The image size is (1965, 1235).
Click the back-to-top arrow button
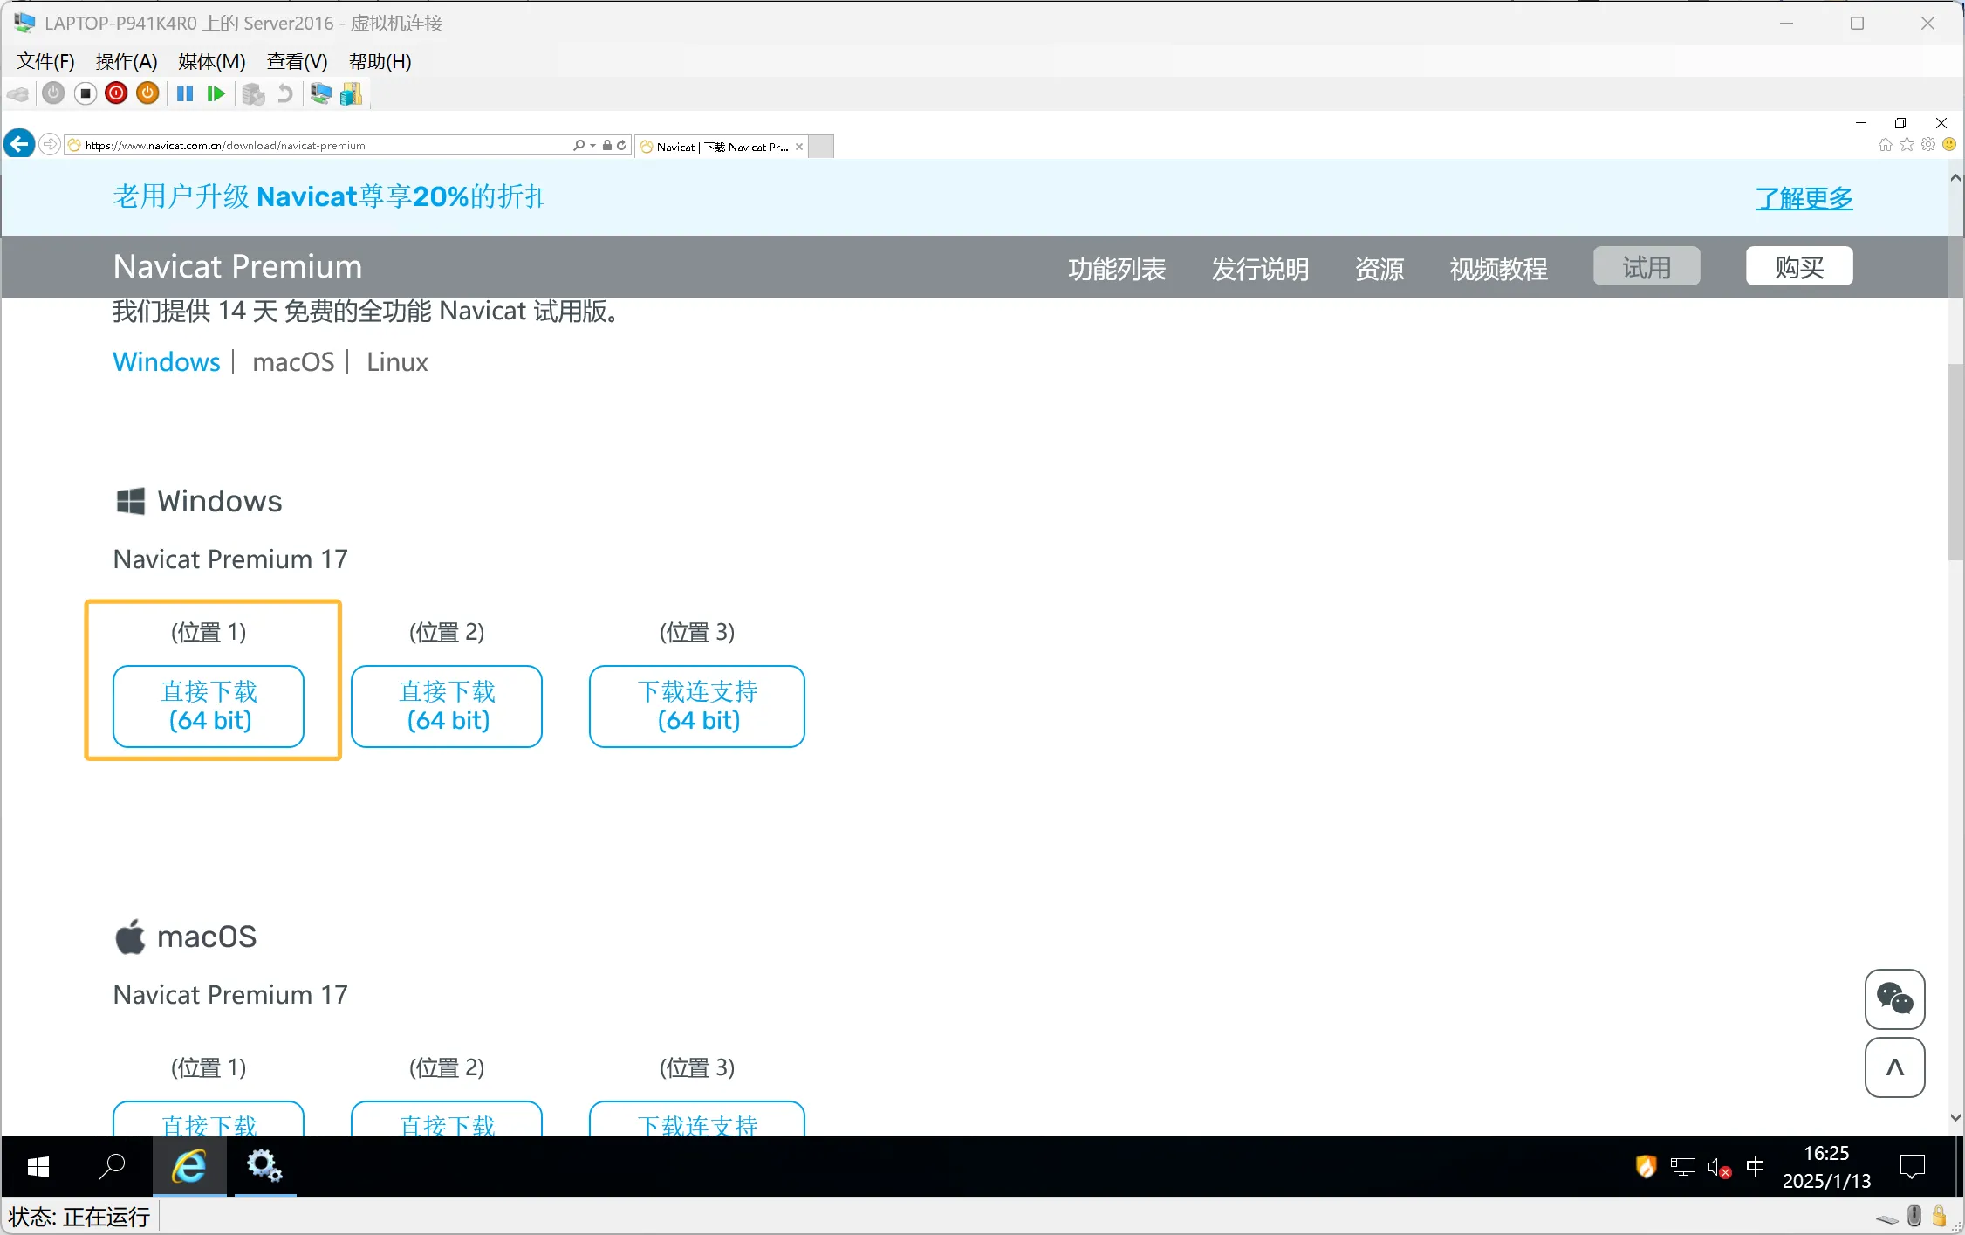[x=1895, y=1067]
